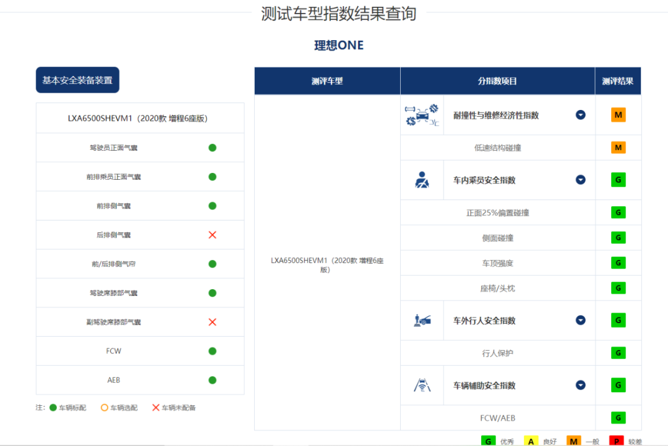Click the green dot in the AEB equipment row

pos(212,380)
